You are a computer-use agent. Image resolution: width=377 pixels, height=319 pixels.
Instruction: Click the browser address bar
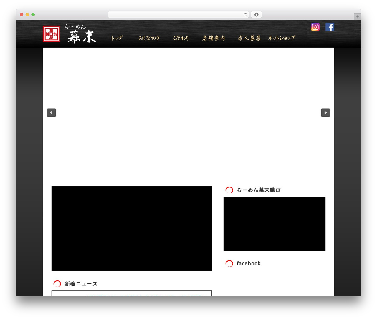[178, 15]
